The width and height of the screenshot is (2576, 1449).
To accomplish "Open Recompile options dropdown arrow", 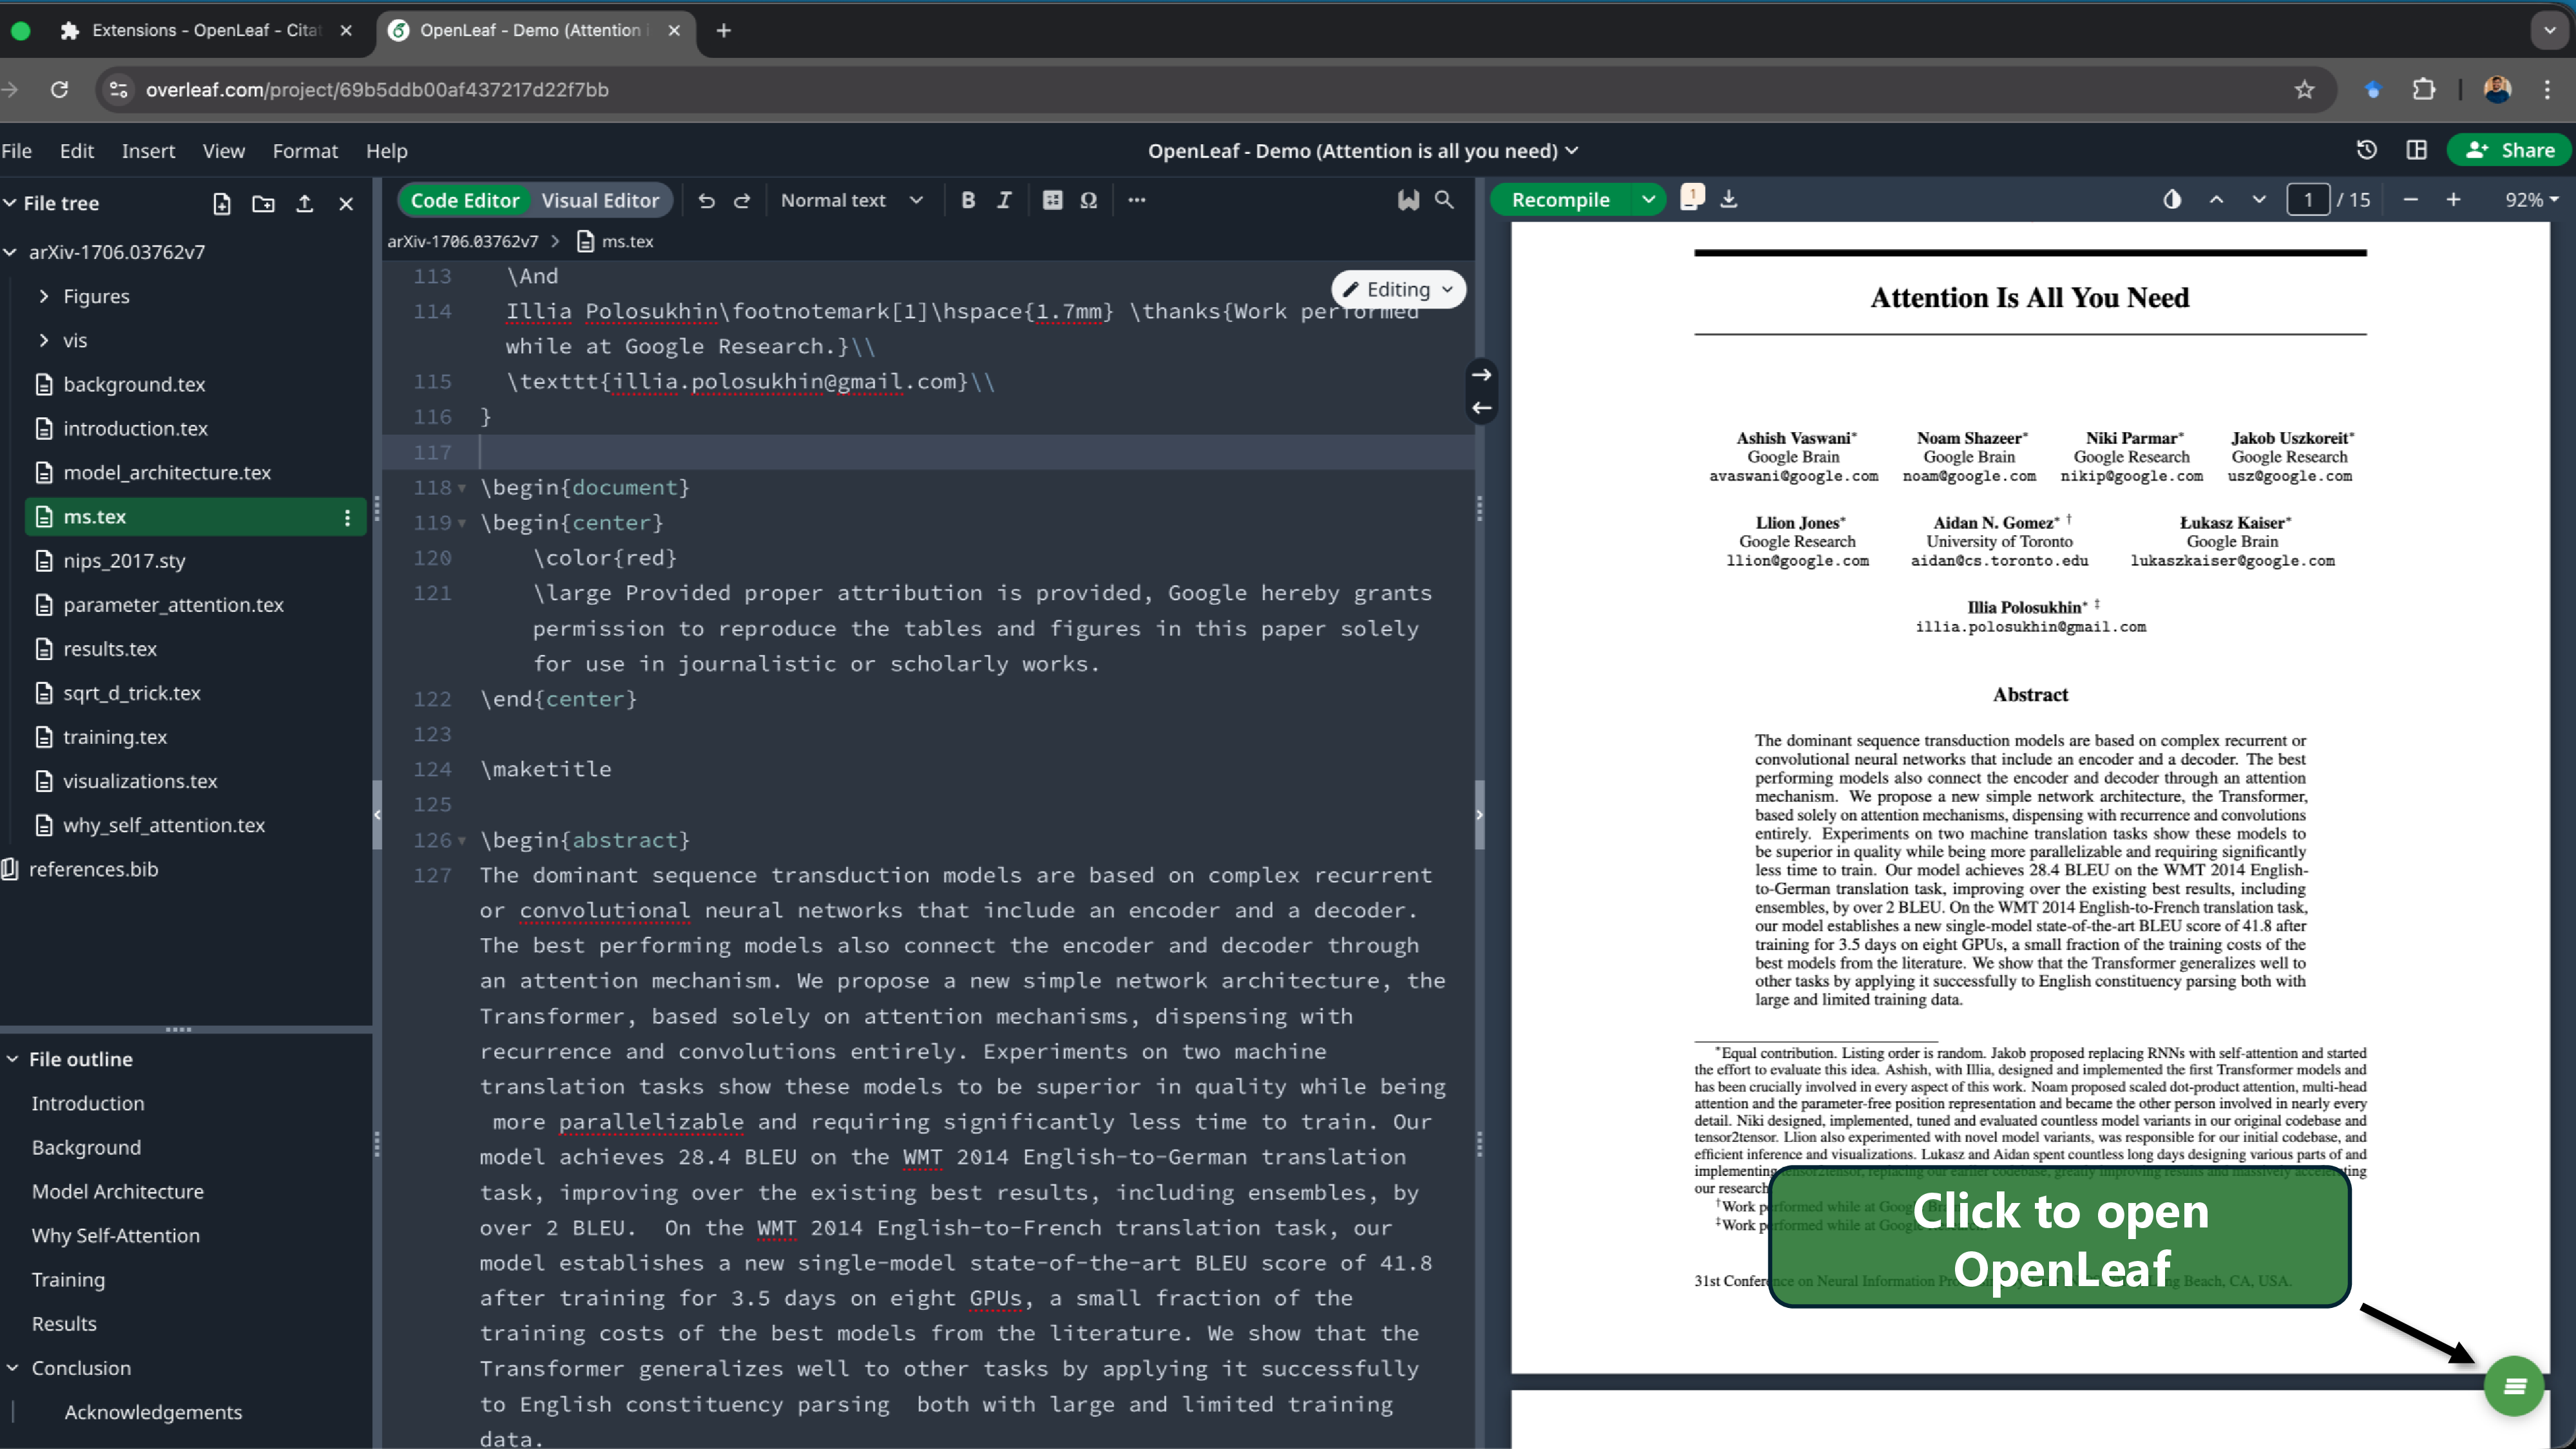I will [1648, 200].
